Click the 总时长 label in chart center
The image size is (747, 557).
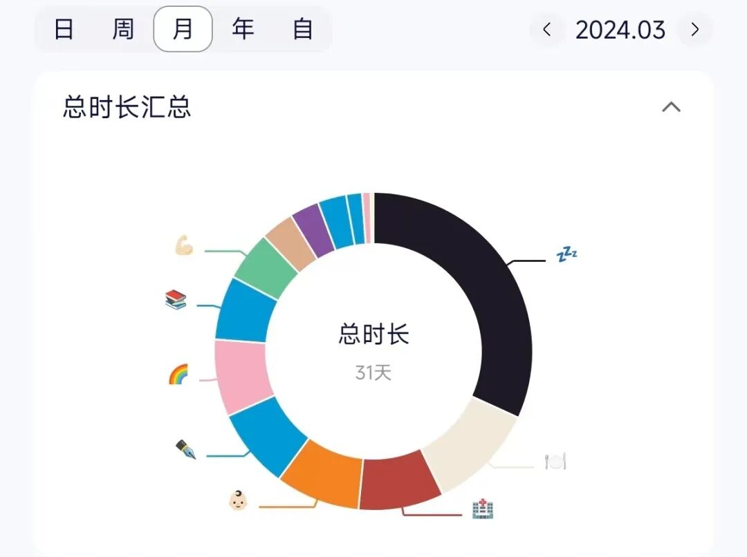point(374,334)
